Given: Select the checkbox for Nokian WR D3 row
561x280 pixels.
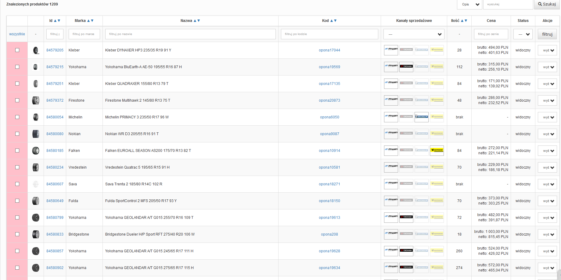Looking at the screenshot, I should pyautogui.click(x=17, y=134).
